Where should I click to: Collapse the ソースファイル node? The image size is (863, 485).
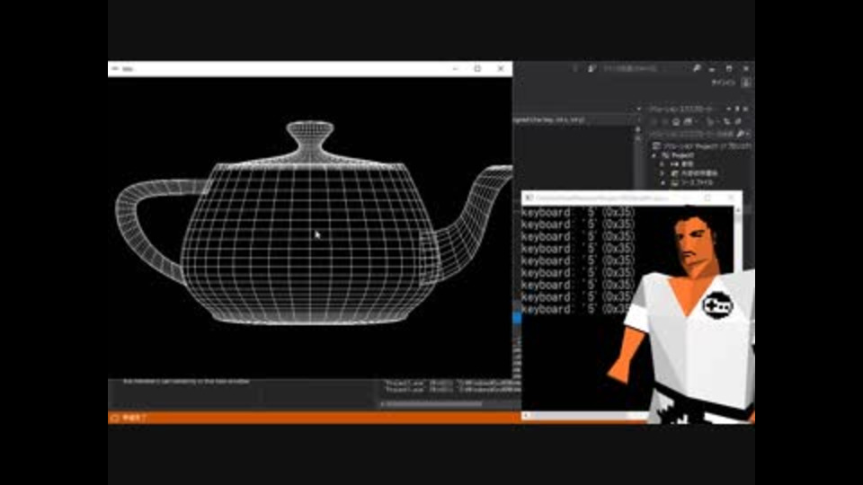pos(663,182)
